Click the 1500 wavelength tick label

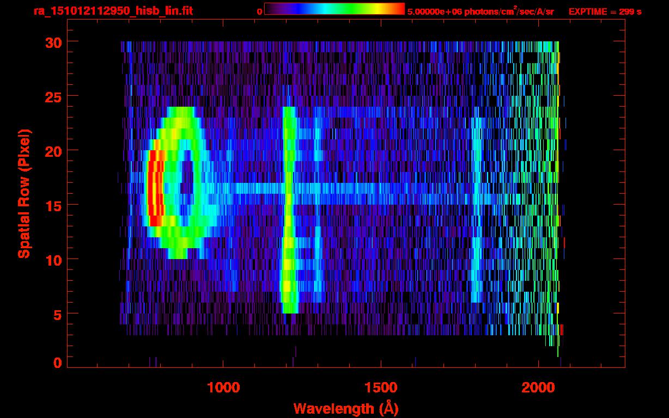click(x=381, y=388)
